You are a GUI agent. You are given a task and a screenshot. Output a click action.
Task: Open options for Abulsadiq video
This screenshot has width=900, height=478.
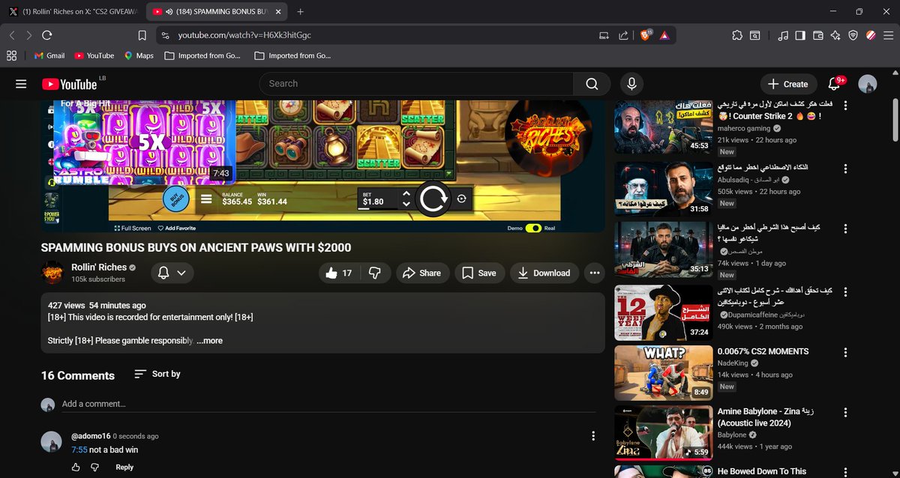point(846,167)
